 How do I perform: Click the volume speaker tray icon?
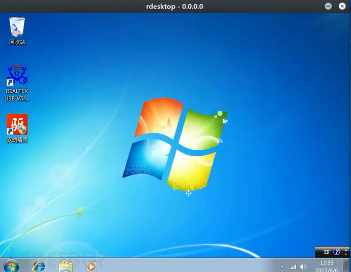pyautogui.click(x=303, y=266)
